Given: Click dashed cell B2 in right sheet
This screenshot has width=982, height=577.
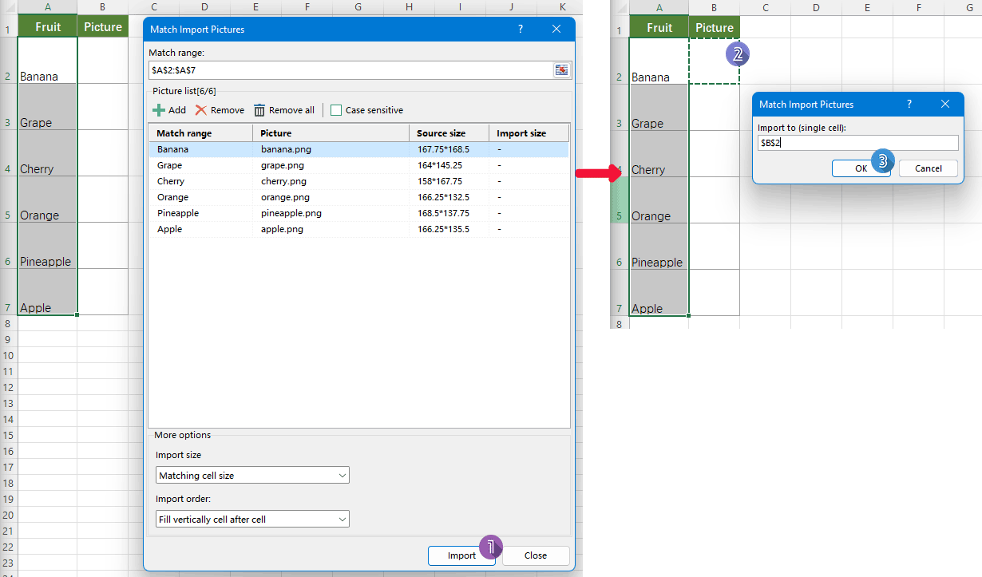Looking at the screenshot, I should pos(715,61).
